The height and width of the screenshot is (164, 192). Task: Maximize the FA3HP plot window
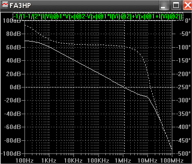176,5
